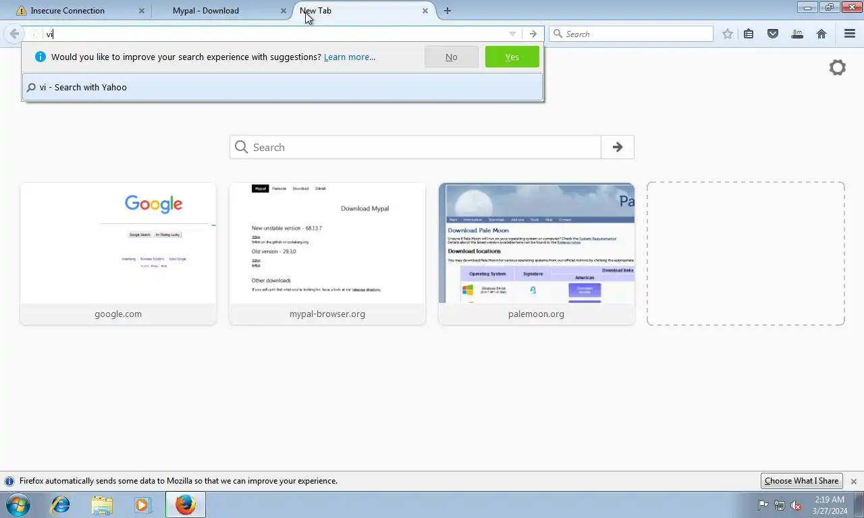Image resolution: width=864 pixels, height=518 pixels.
Task: Launch Internet Explorer from taskbar
Action: (61, 505)
